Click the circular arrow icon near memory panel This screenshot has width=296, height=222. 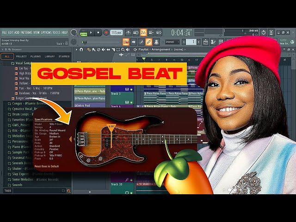pos(264,32)
